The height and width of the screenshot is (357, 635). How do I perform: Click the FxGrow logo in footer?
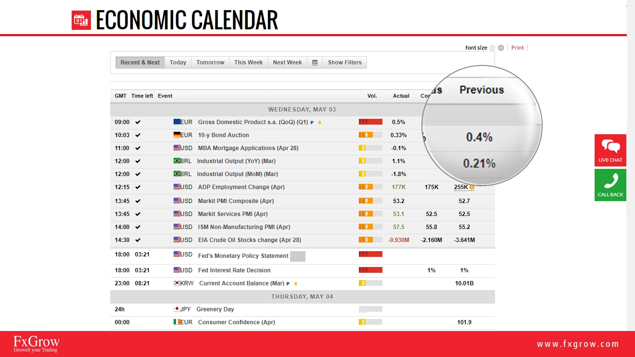point(37,344)
